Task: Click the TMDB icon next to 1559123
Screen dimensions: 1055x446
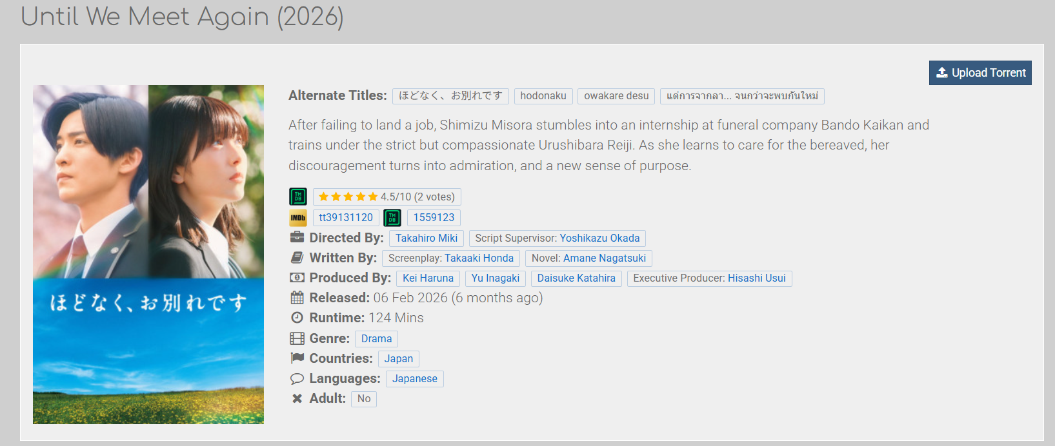Action: 392,218
